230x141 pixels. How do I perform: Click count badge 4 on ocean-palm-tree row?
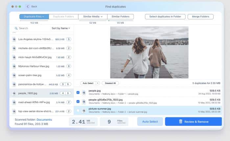(69, 75)
